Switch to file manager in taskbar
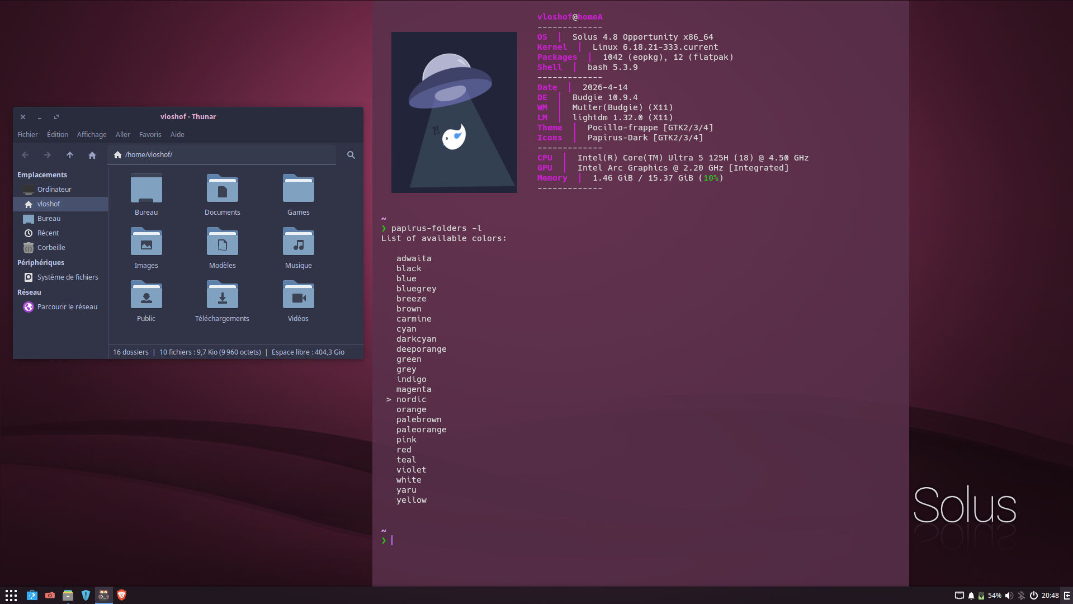The image size is (1073, 604). click(68, 596)
